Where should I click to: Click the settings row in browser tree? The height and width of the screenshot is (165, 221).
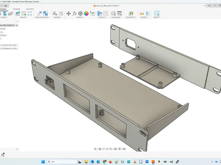[x=2, y=29]
